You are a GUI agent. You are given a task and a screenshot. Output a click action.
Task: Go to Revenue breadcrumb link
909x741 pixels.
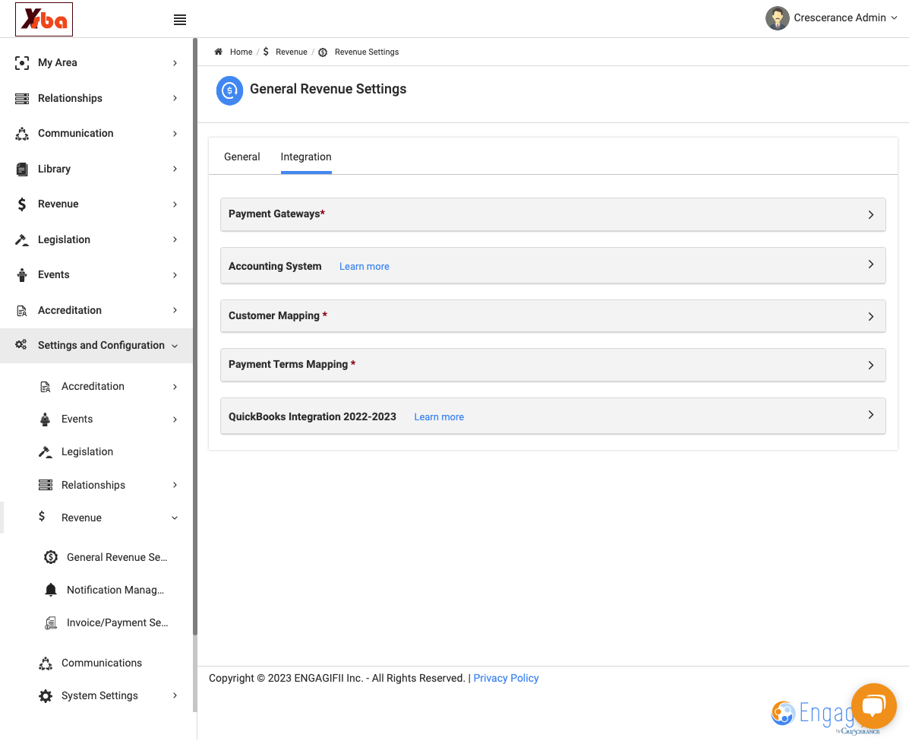coord(292,52)
